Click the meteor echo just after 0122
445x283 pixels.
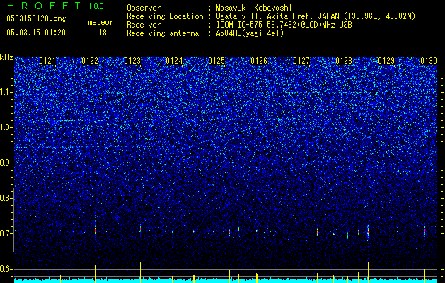coord(96,230)
